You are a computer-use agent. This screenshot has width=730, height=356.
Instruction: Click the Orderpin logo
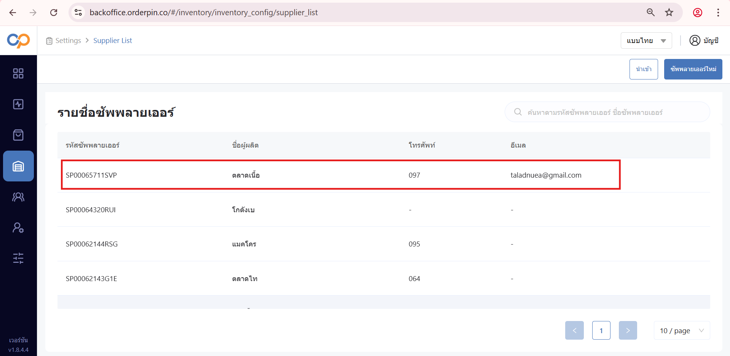pos(18,40)
